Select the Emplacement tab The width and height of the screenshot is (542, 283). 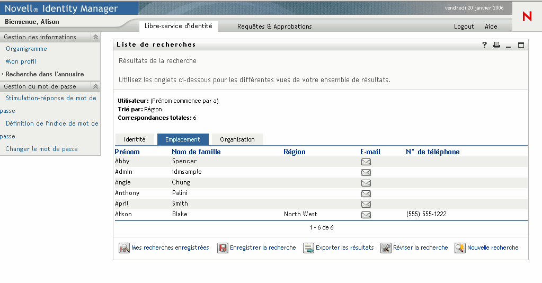point(182,139)
